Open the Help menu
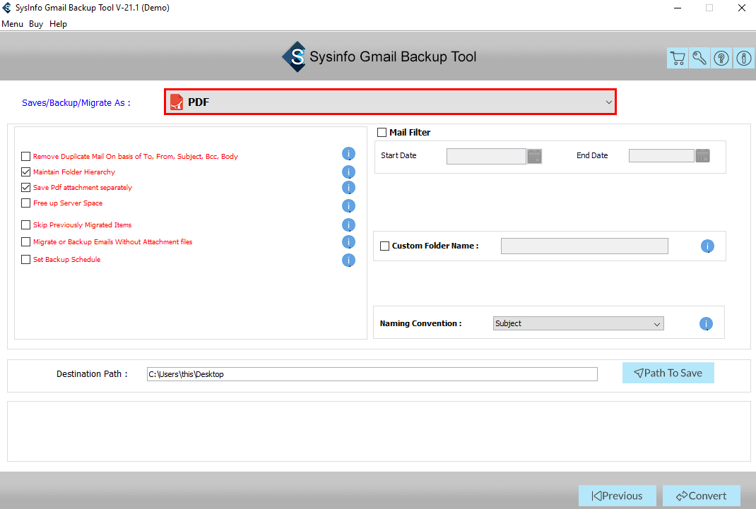756x509 pixels. click(x=59, y=24)
